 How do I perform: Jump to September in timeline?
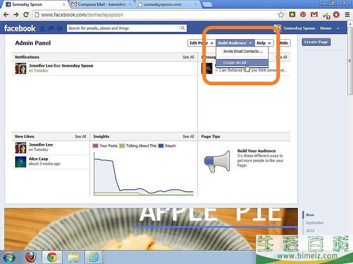[315, 223]
